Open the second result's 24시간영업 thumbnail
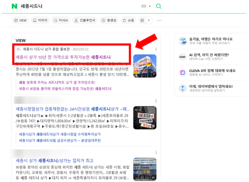 (x=145, y=118)
